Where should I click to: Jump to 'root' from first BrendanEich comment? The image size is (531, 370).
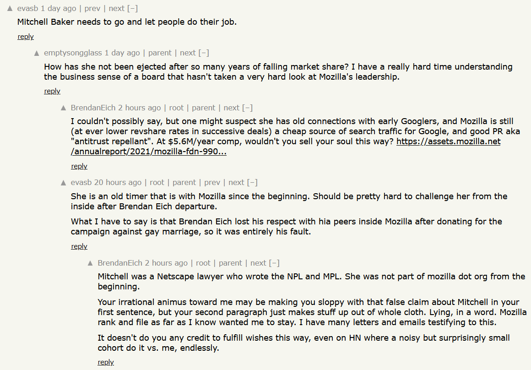click(x=176, y=108)
